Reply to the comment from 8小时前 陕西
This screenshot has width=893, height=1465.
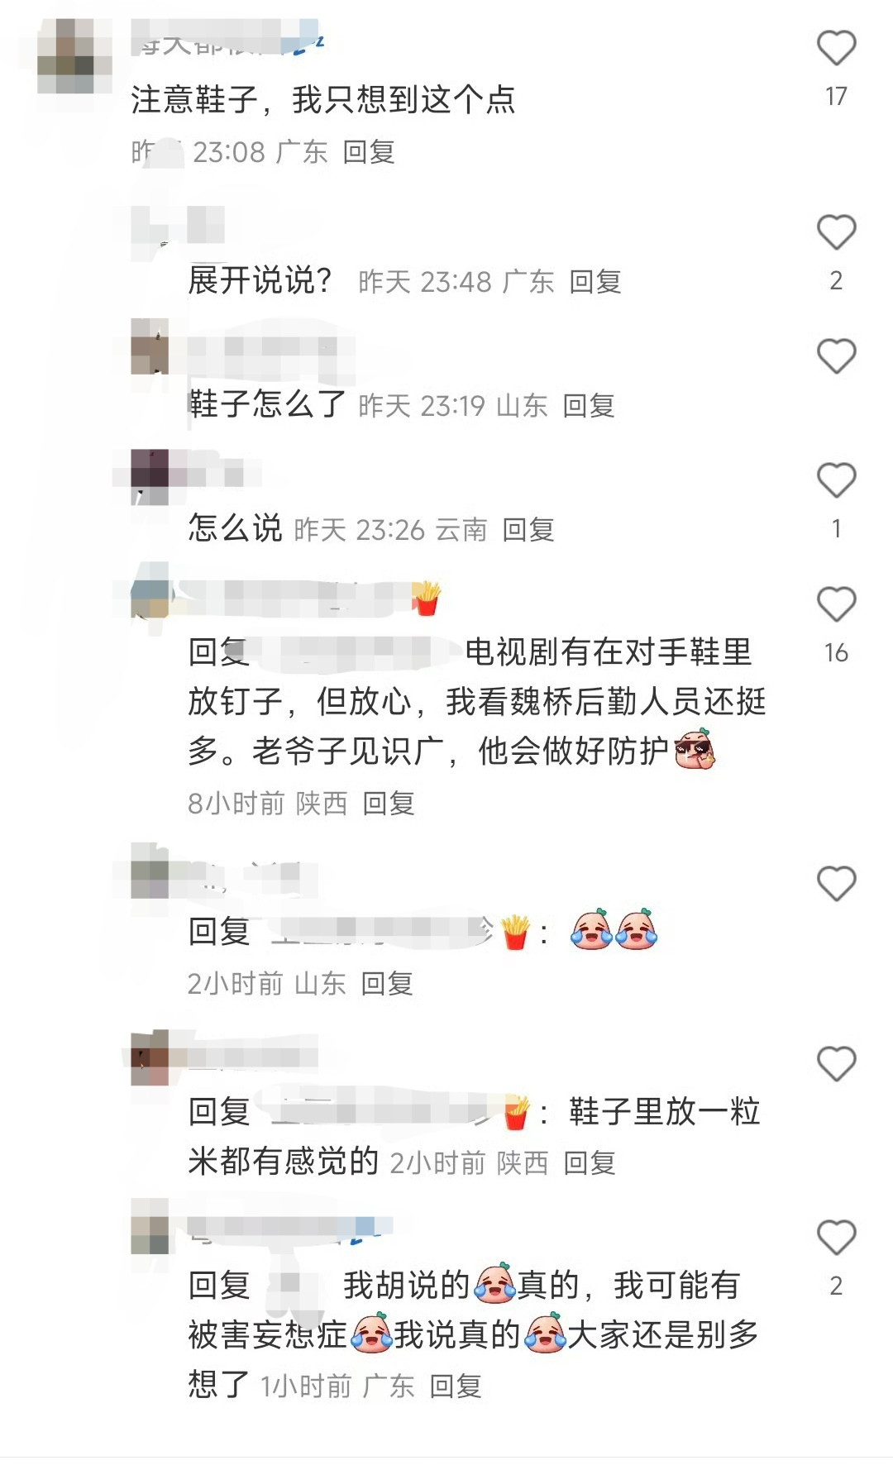click(x=389, y=804)
